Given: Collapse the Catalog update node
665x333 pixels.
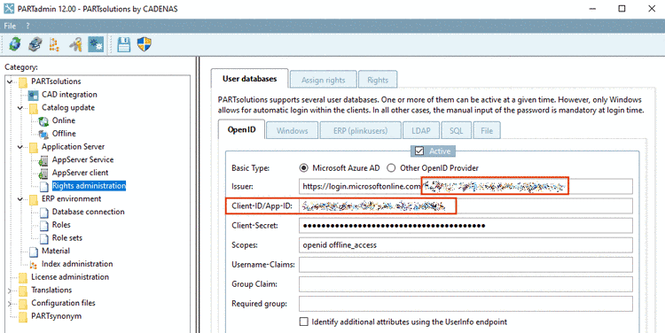Looking at the screenshot, I should coord(20,108).
